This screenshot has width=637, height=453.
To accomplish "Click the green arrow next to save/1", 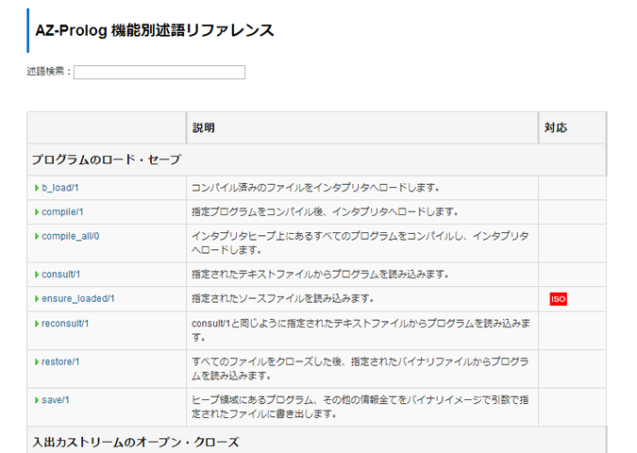I will (37, 400).
